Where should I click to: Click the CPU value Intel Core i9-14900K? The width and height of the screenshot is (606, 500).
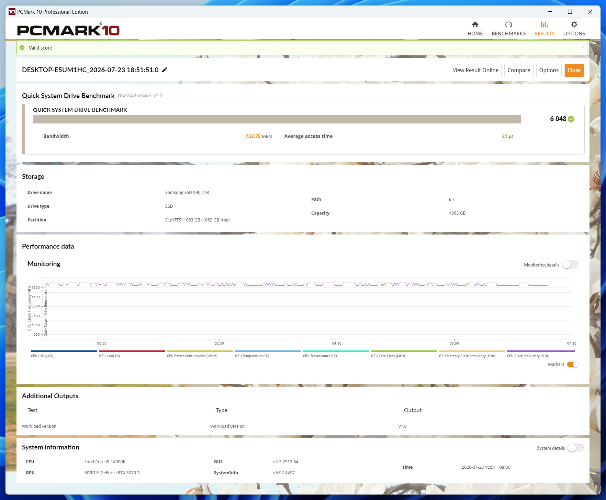[x=105, y=462]
